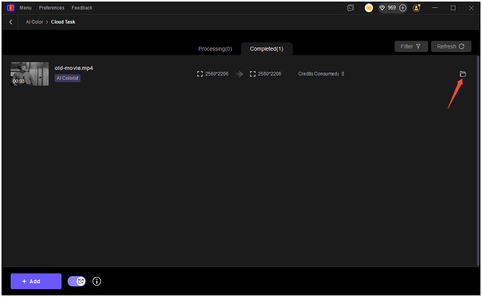Image resolution: width=482 pixels, height=297 pixels.
Task: Open the old-movie.mp4 thumbnail
Action: pyautogui.click(x=29, y=74)
